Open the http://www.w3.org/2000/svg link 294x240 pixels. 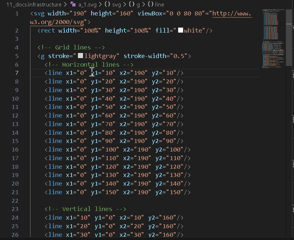point(232,14)
